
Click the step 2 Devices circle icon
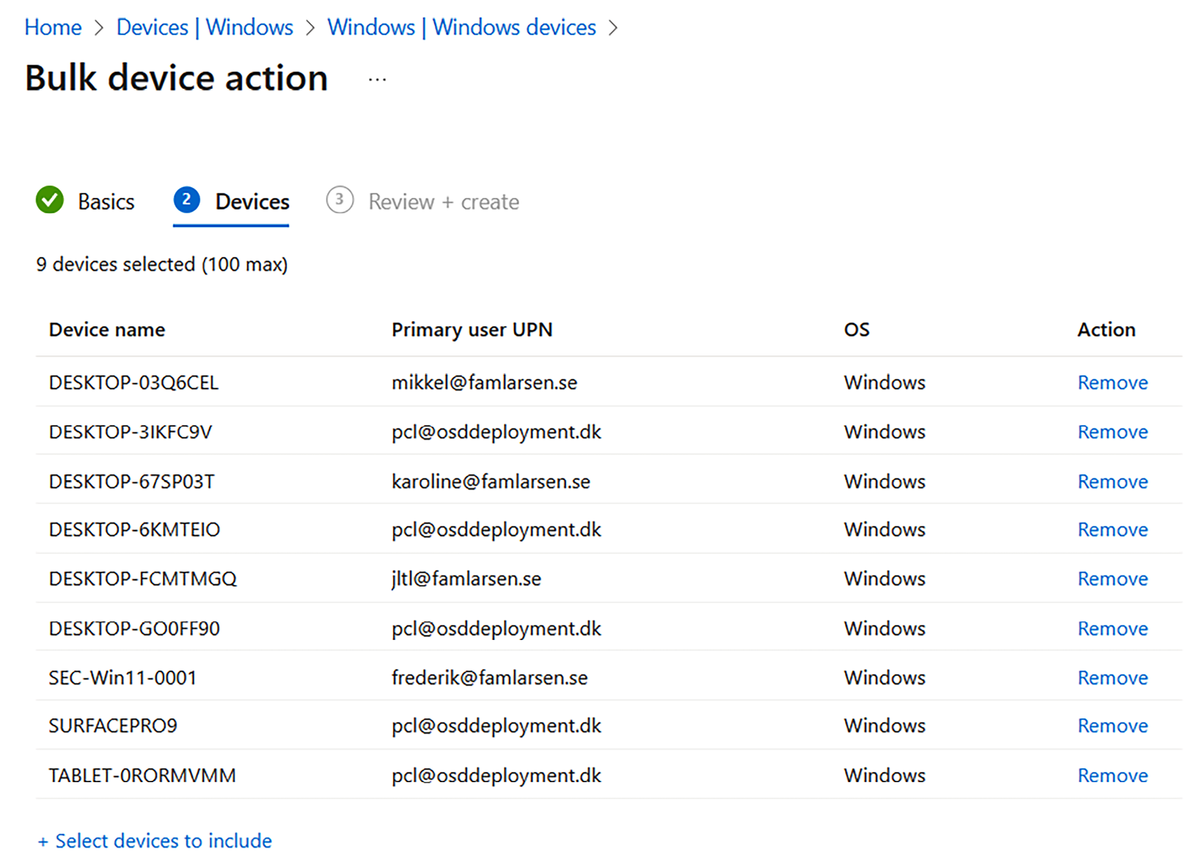186,200
